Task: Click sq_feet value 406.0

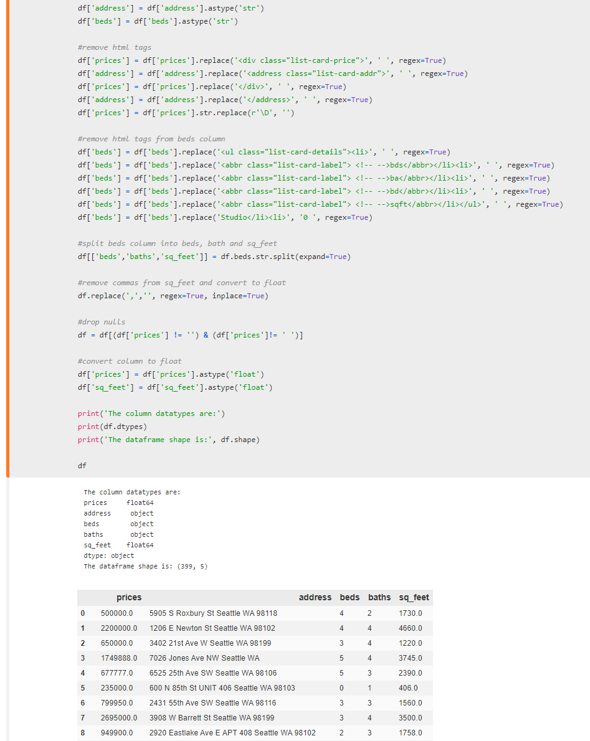Action: 409,688
